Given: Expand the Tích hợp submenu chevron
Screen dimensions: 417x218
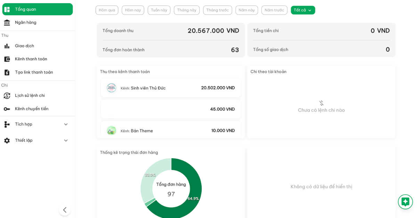Looking at the screenshot, I should click(66, 124).
